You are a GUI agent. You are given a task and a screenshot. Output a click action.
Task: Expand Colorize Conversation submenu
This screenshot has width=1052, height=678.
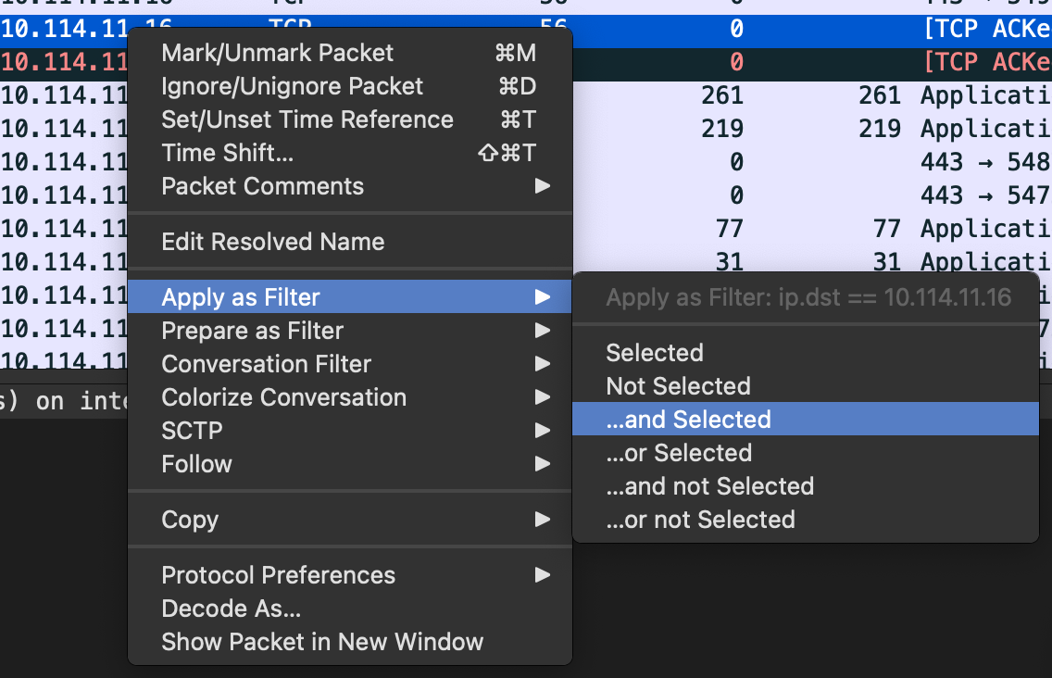coord(283,397)
